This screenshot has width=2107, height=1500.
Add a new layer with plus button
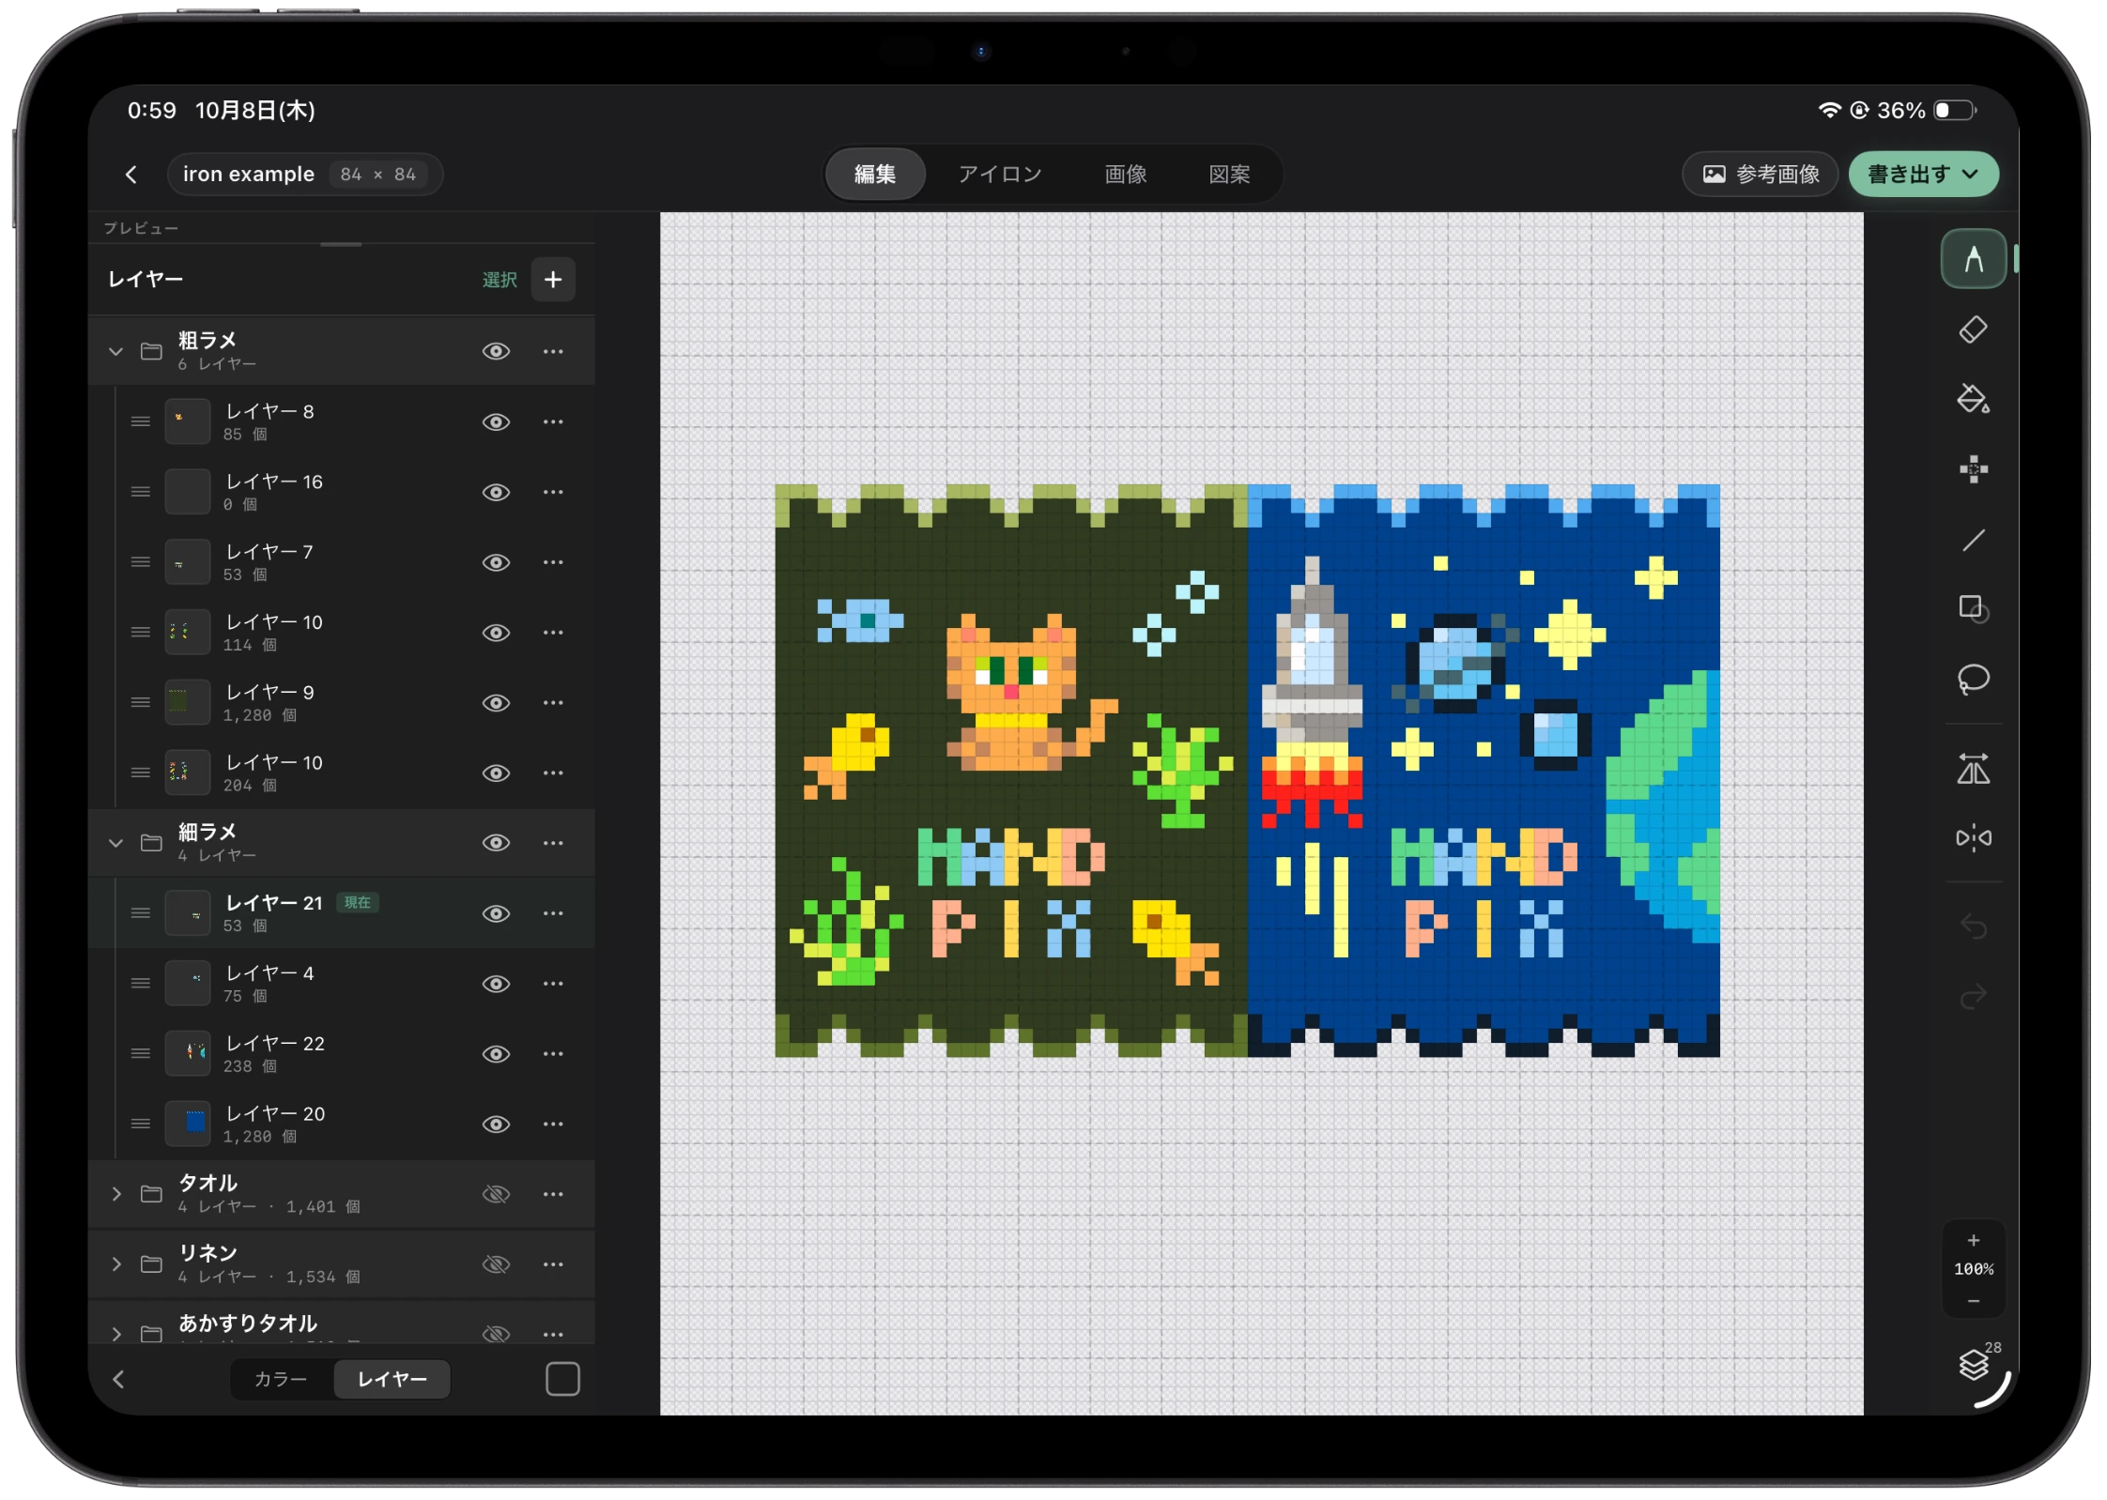pos(553,280)
